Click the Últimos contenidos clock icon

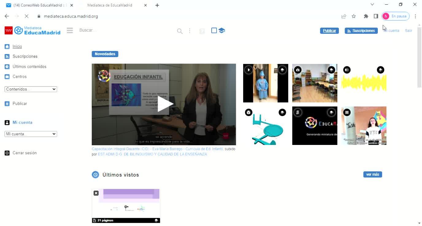[7, 67]
